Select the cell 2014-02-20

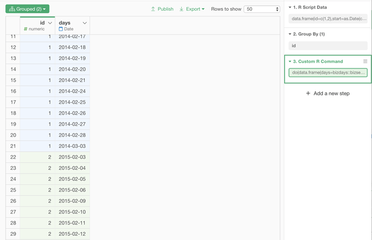72,70
